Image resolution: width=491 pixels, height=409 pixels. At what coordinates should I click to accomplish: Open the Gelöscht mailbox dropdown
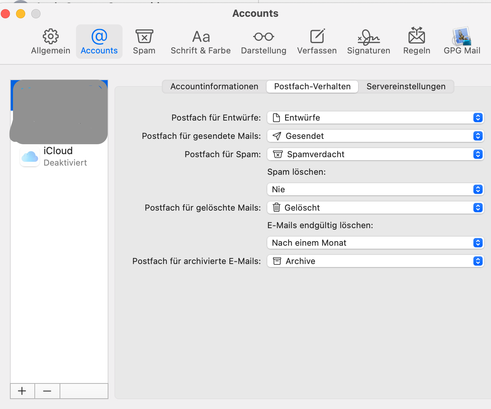point(376,208)
